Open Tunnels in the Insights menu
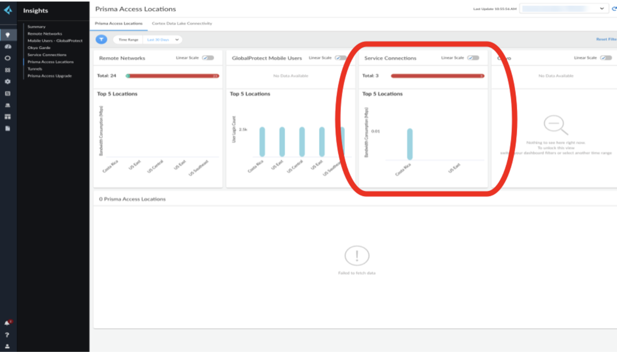Viewport: 617px width, 352px height. coord(35,69)
